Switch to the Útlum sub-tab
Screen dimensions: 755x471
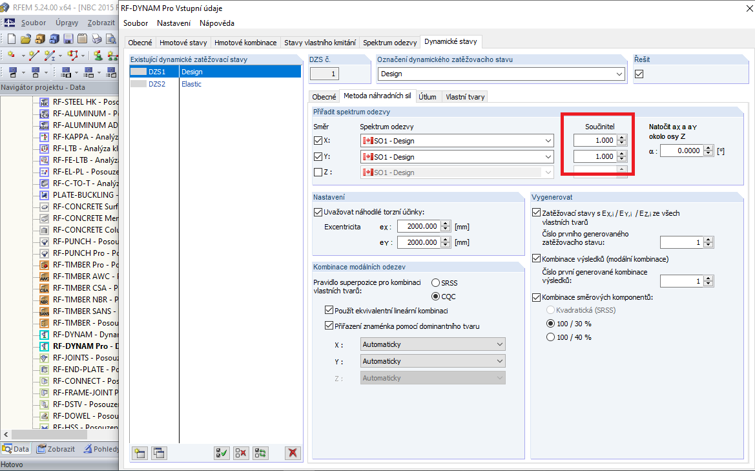[x=427, y=97]
